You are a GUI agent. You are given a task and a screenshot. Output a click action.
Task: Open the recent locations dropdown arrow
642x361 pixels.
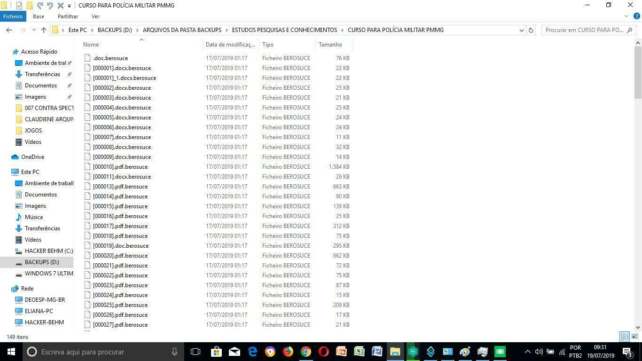click(x=34, y=30)
